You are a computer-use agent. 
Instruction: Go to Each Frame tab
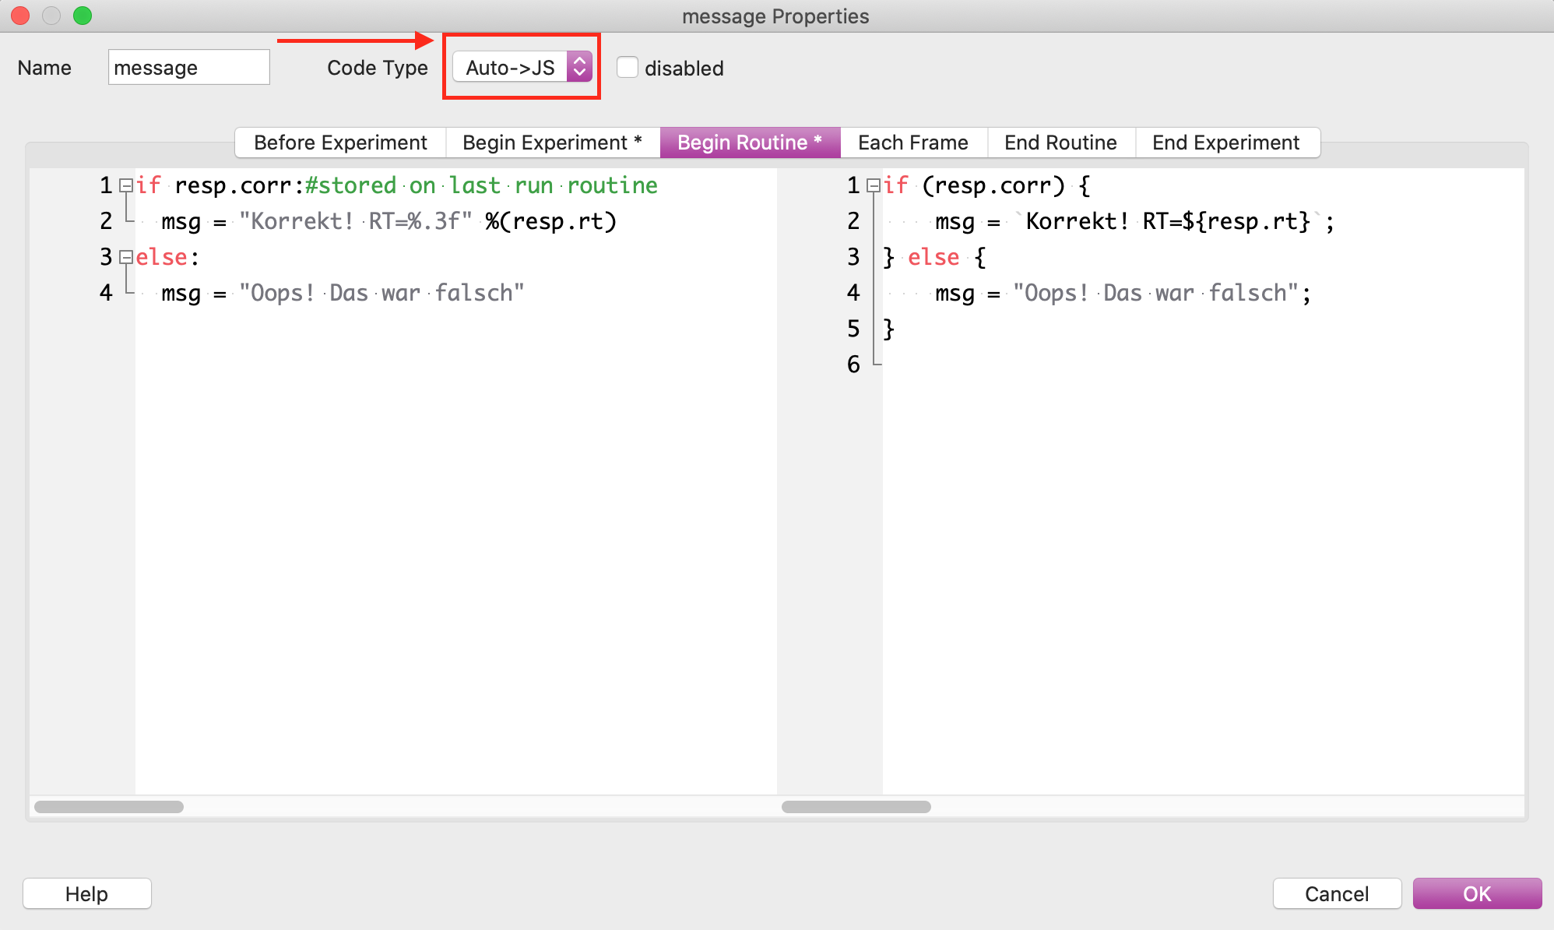pos(912,143)
